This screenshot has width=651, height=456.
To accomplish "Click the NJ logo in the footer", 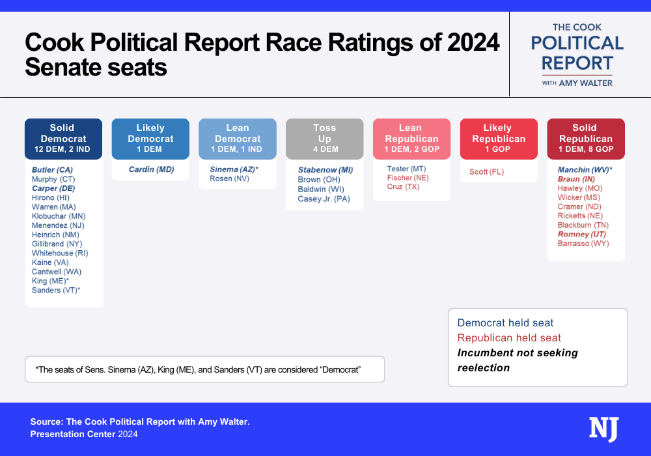I will click(603, 429).
